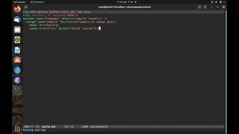Launch Rhythmbox music player
This screenshot has height=134, width=239.
point(17,40)
